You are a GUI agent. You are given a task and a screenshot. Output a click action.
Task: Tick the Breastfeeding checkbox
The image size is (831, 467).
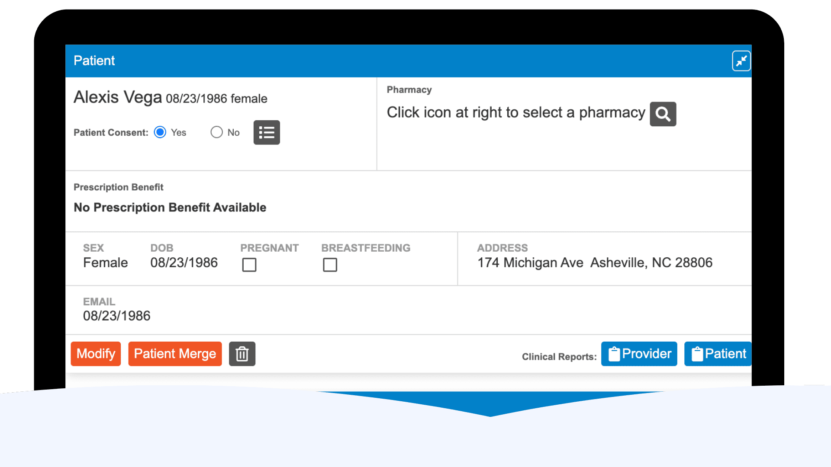click(330, 265)
